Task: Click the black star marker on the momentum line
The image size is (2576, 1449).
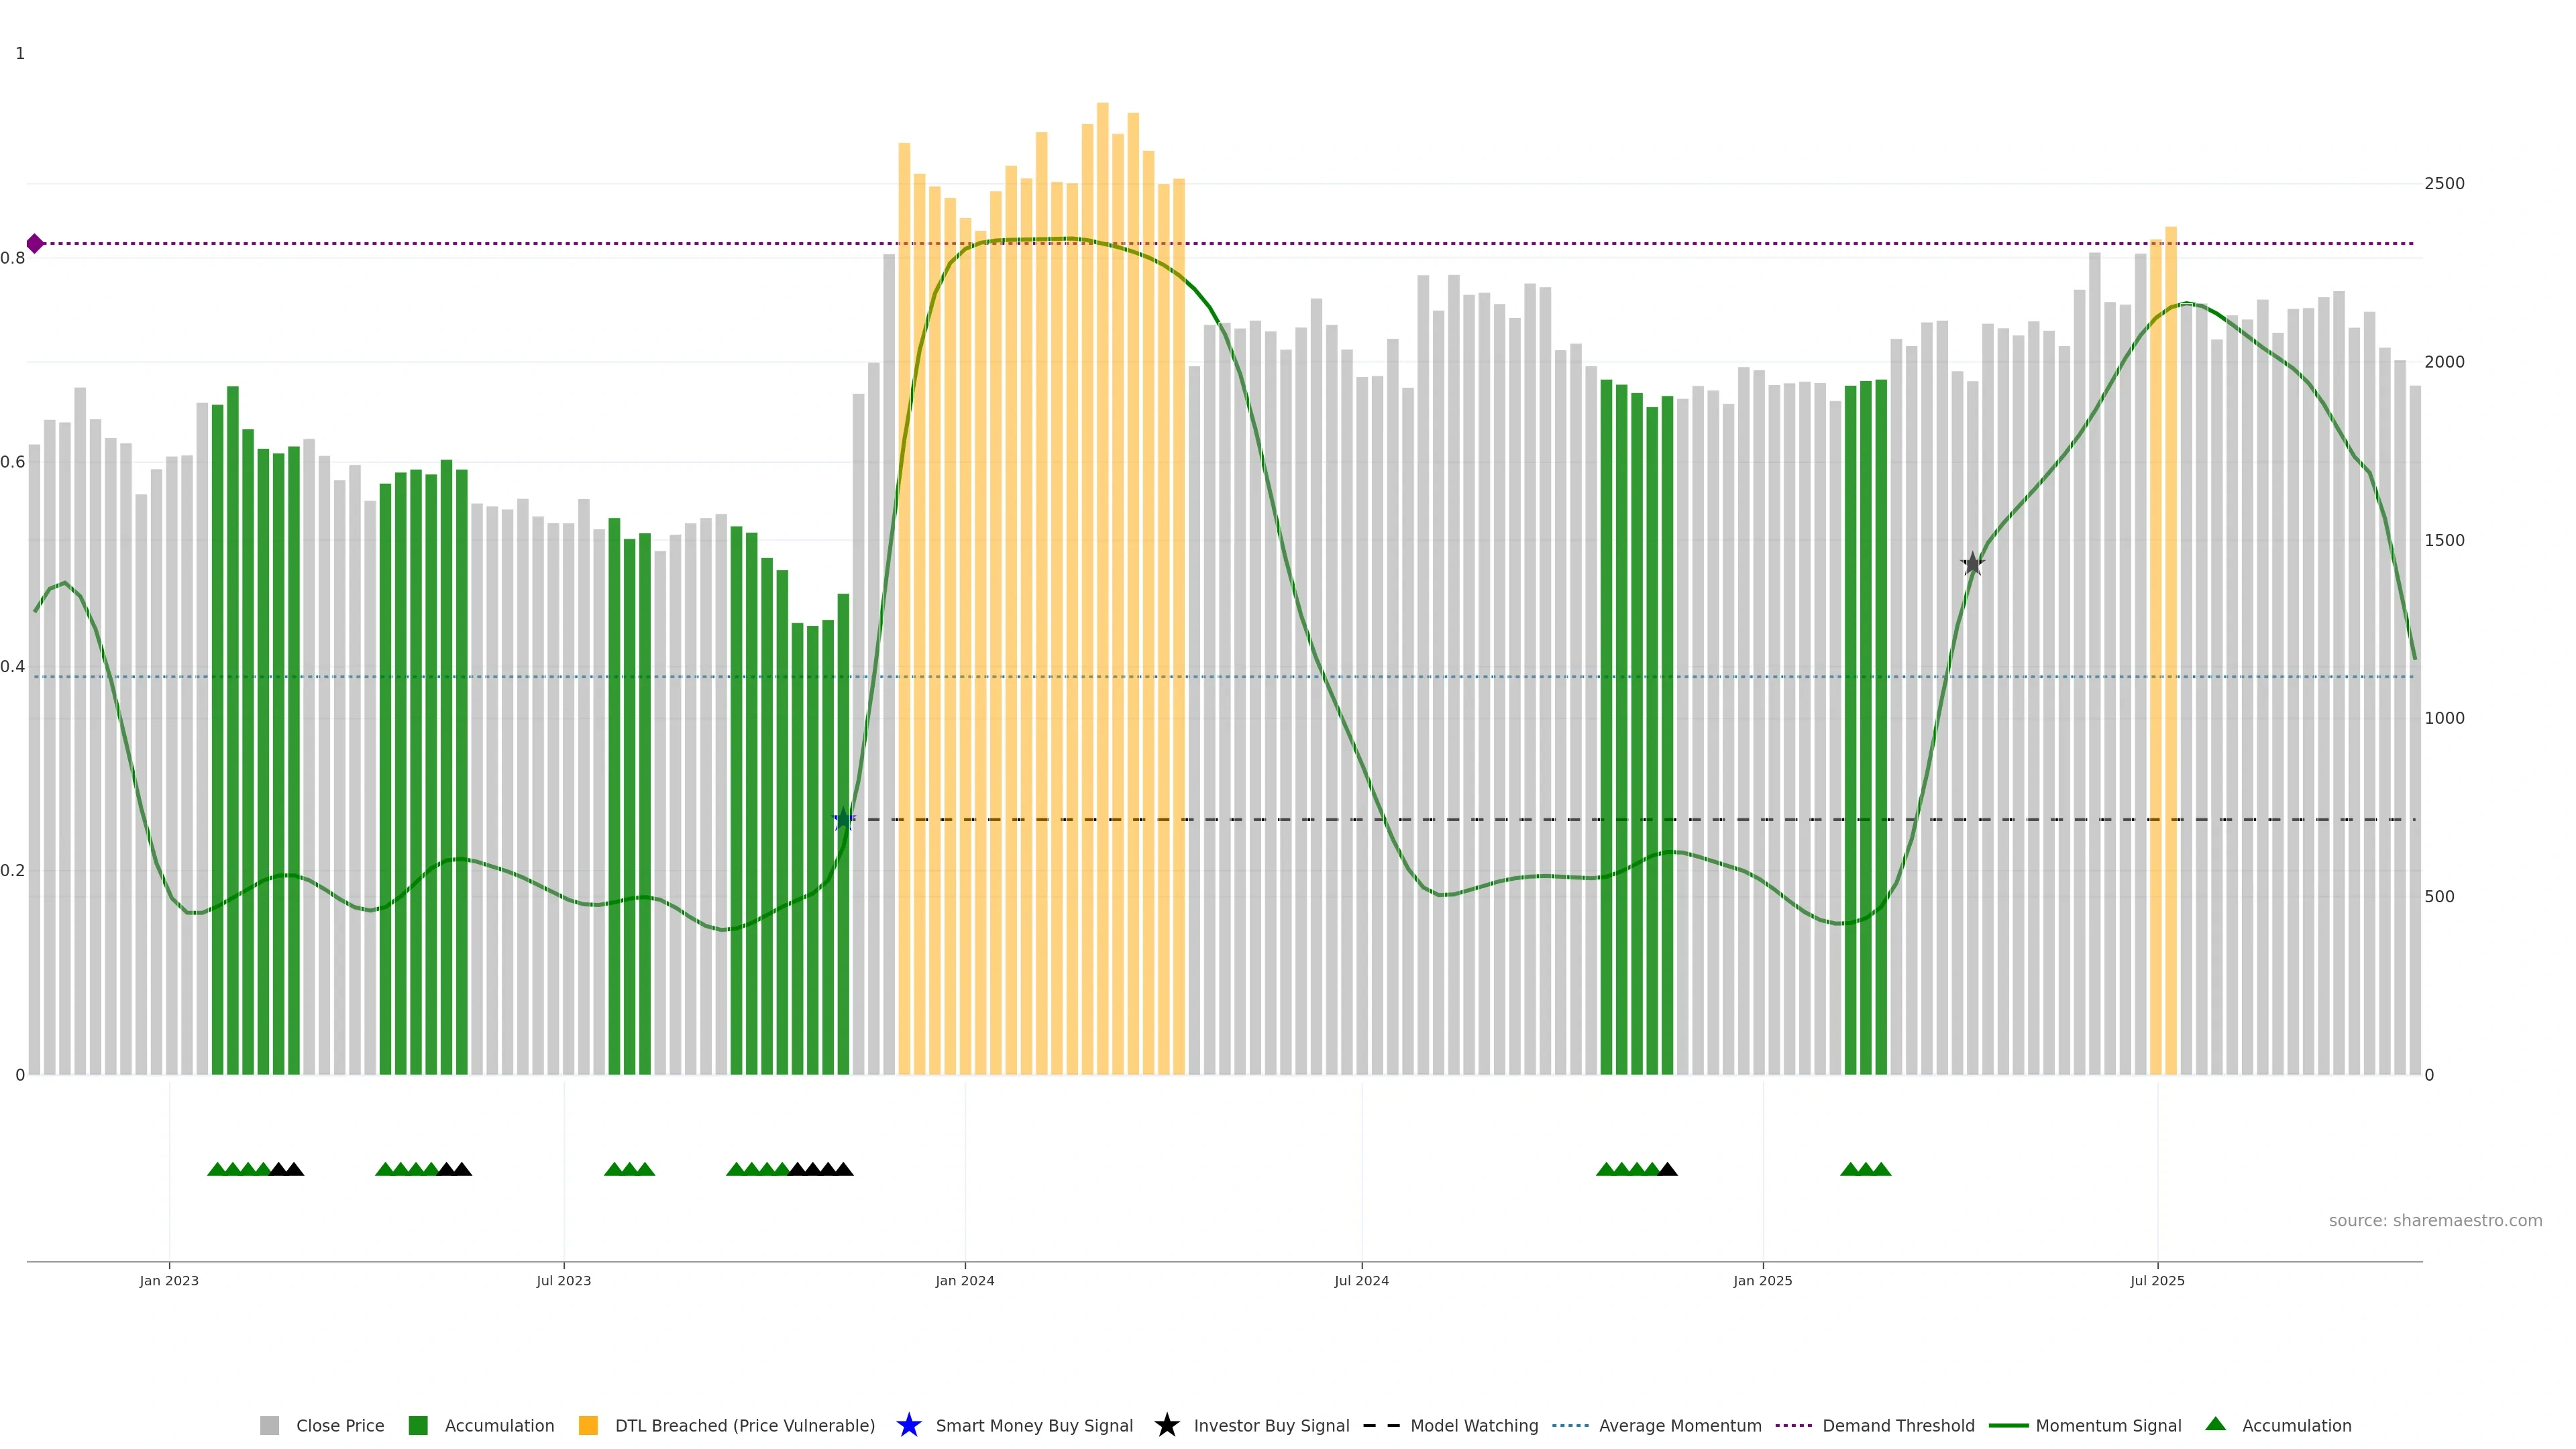Action: 1972,564
